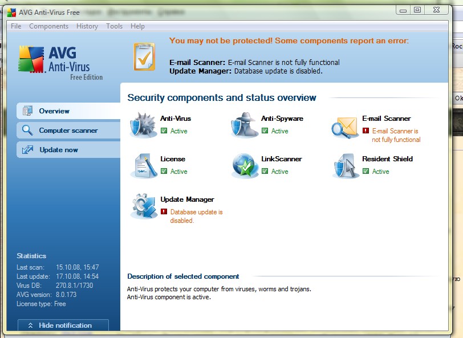463x338 pixels.
Task: Open the Anti-Spyware component icon
Action: [x=244, y=125]
